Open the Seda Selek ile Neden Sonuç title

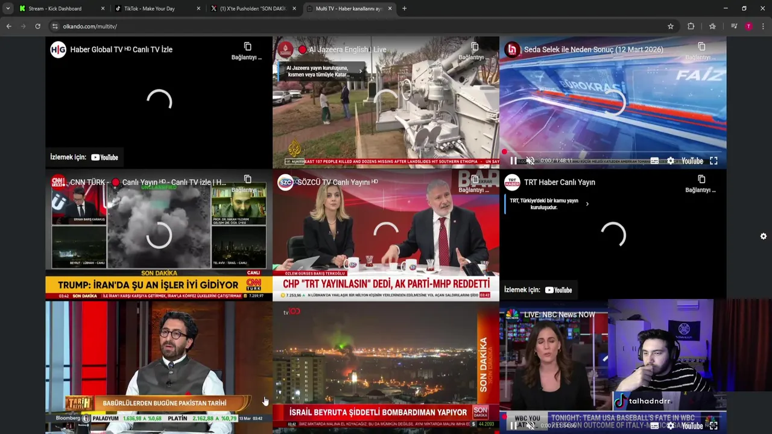(593, 49)
